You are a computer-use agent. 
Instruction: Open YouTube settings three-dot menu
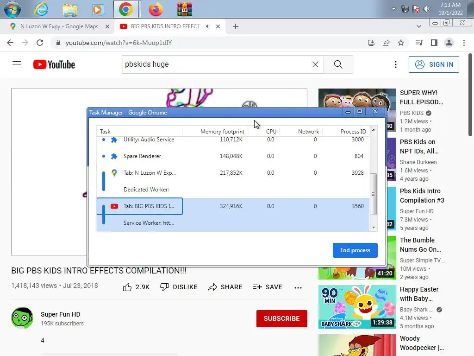pyautogui.click(x=395, y=64)
